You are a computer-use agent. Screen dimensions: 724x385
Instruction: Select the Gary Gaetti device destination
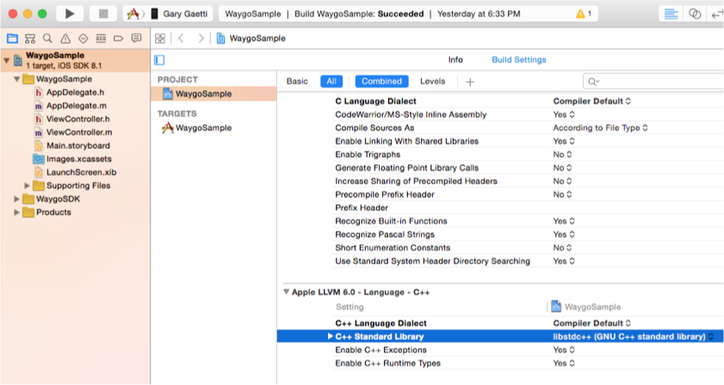click(x=180, y=14)
